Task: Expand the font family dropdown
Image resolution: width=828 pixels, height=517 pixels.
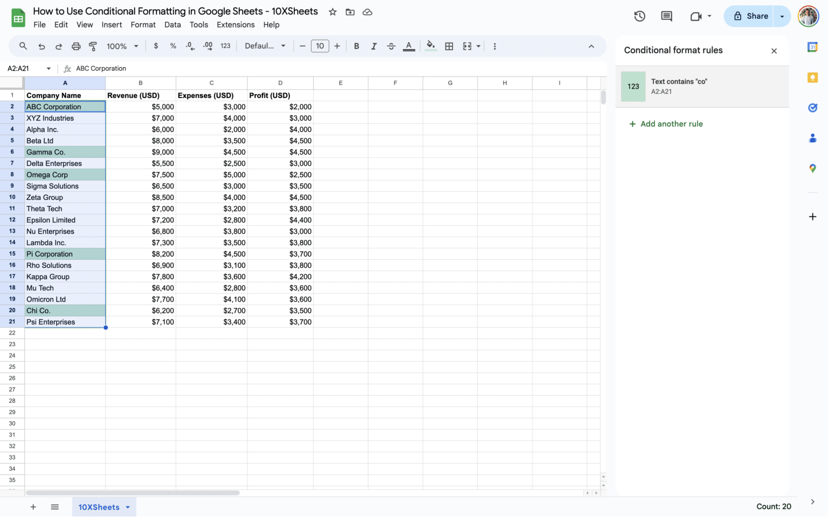Action: tap(265, 46)
